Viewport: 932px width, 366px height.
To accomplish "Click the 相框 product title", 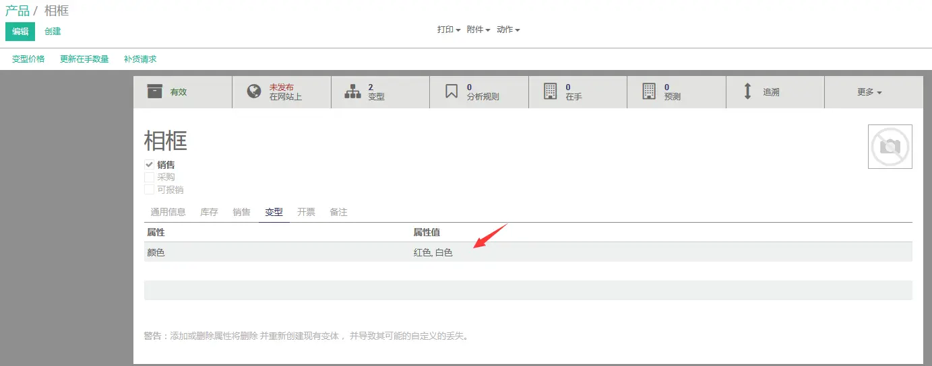I will (x=166, y=141).
